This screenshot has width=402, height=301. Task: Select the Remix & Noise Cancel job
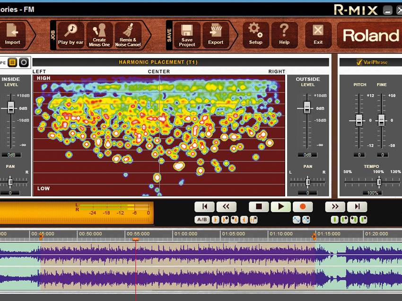pos(128,35)
